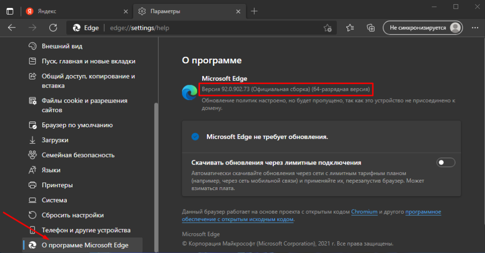This screenshot has height=253, width=485.
Task: Open Сбросить настройки section
Action: [83, 215]
